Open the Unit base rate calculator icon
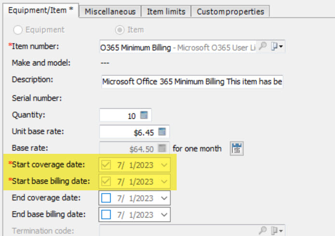Screen dimensions: 335x236 [162, 132]
